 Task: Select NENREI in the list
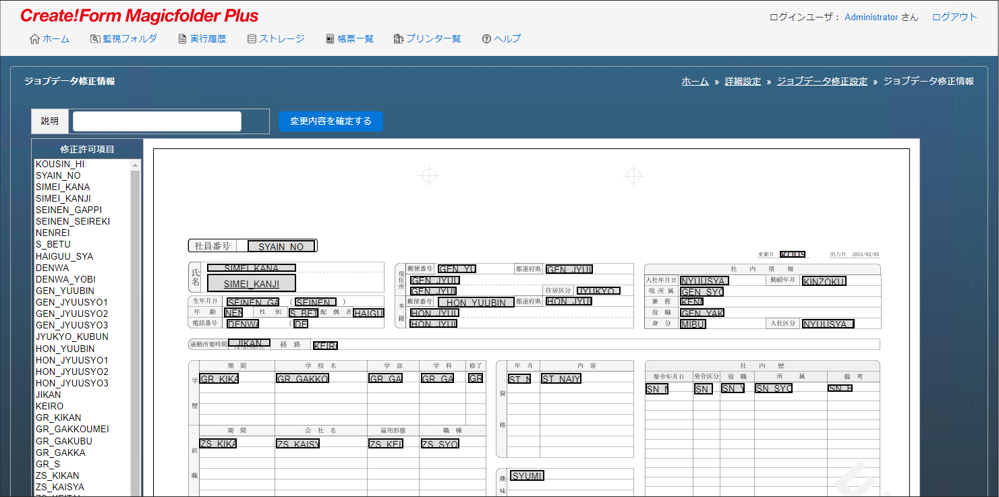tap(53, 233)
